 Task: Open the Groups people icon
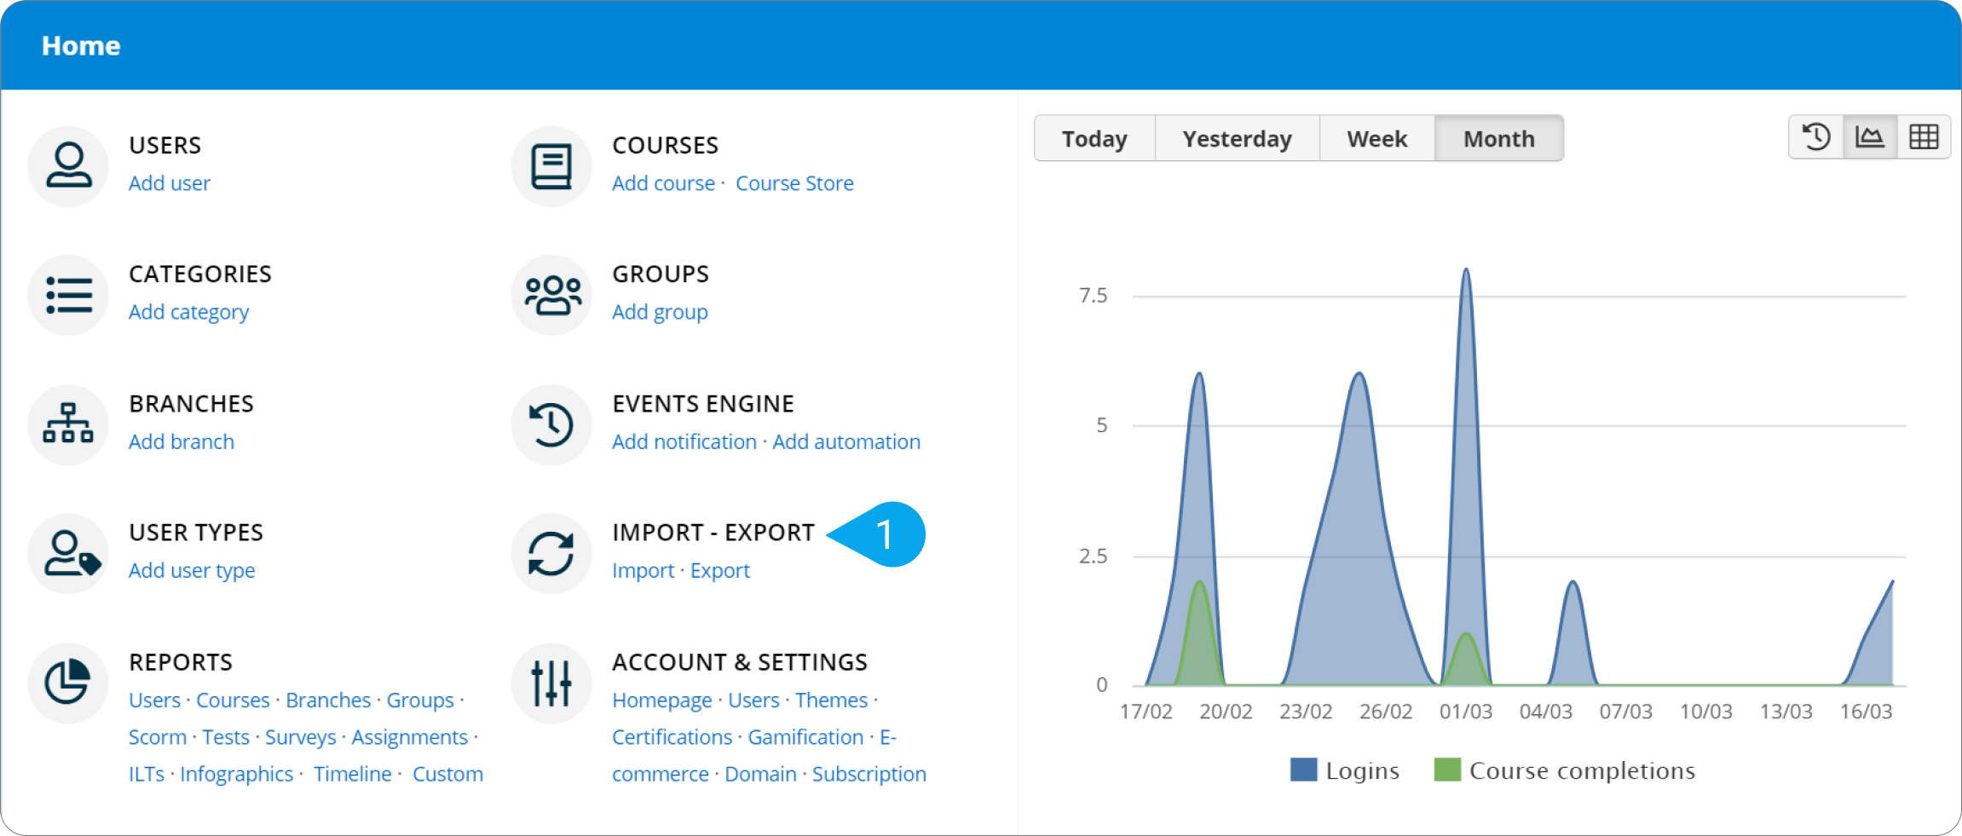[x=551, y=295]
